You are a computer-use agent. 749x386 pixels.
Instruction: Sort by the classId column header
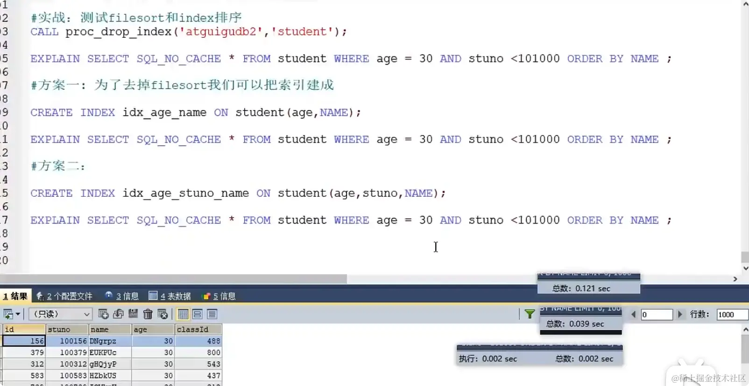(198, 329)
